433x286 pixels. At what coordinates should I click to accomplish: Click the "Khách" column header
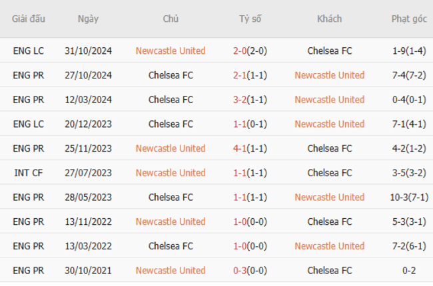[329, 19]
